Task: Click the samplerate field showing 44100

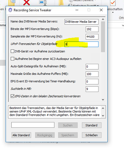Action: pyautogui.click(x=92, y=37)
